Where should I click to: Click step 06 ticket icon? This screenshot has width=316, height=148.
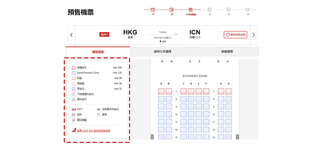click(248, 10)
